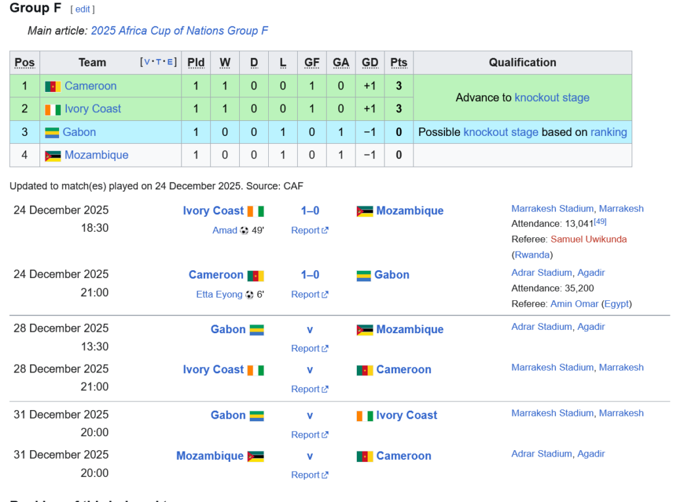Open the knockout stage link in Advance row
This screenshot has width=673, height=502.
tap(551, 98)
